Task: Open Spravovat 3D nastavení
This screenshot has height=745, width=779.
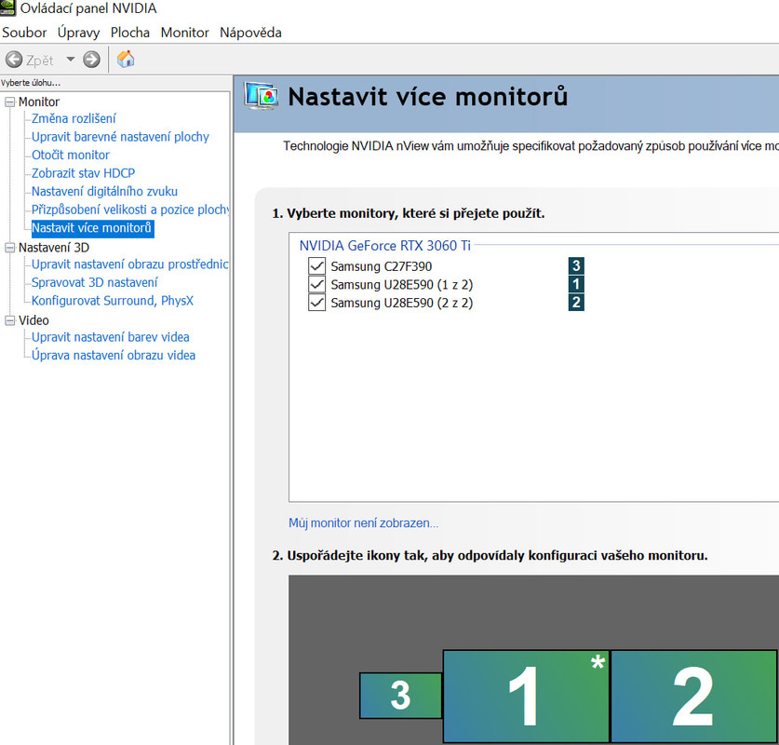Action: click(x=94, y=282)
